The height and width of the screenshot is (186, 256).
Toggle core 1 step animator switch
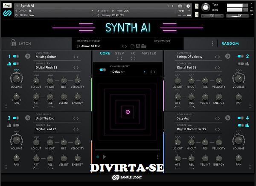16,64
